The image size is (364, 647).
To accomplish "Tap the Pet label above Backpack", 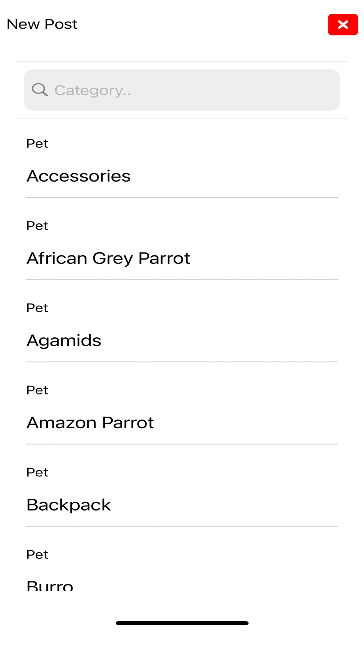I will pyautogui.click(x=37, y=472).
